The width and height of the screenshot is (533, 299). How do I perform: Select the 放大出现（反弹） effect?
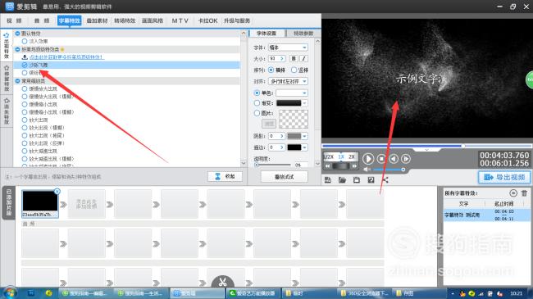(x=25, y=143)
